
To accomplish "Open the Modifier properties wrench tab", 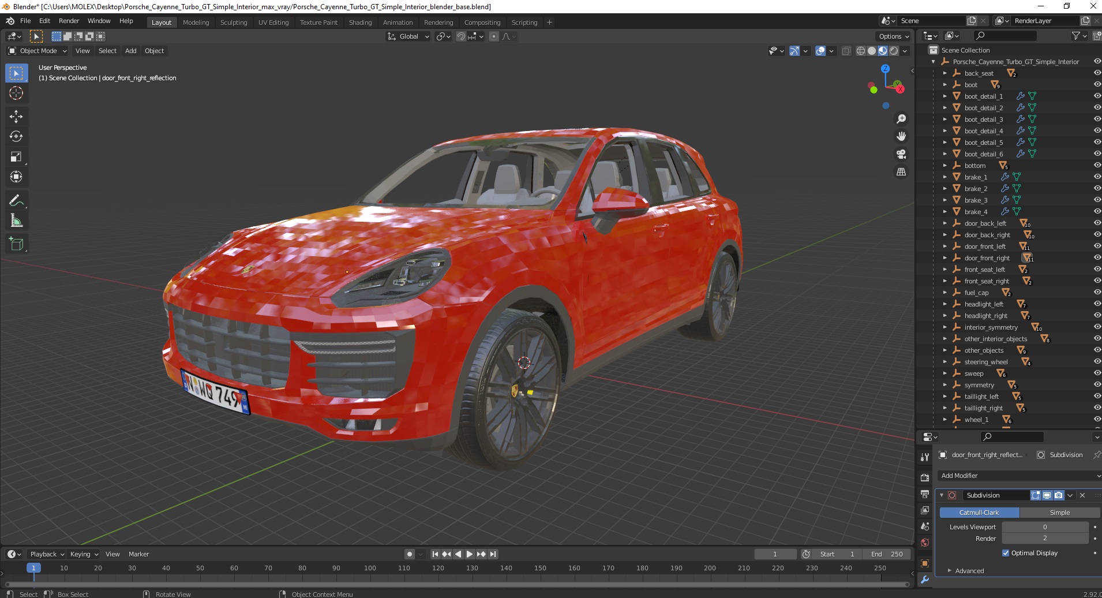I will tap(925, 580).
